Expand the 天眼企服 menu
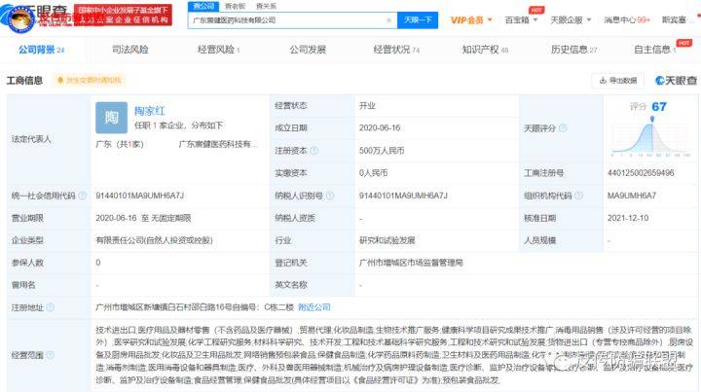This screenshot has width=701, height=392. [x=571, y=20]
